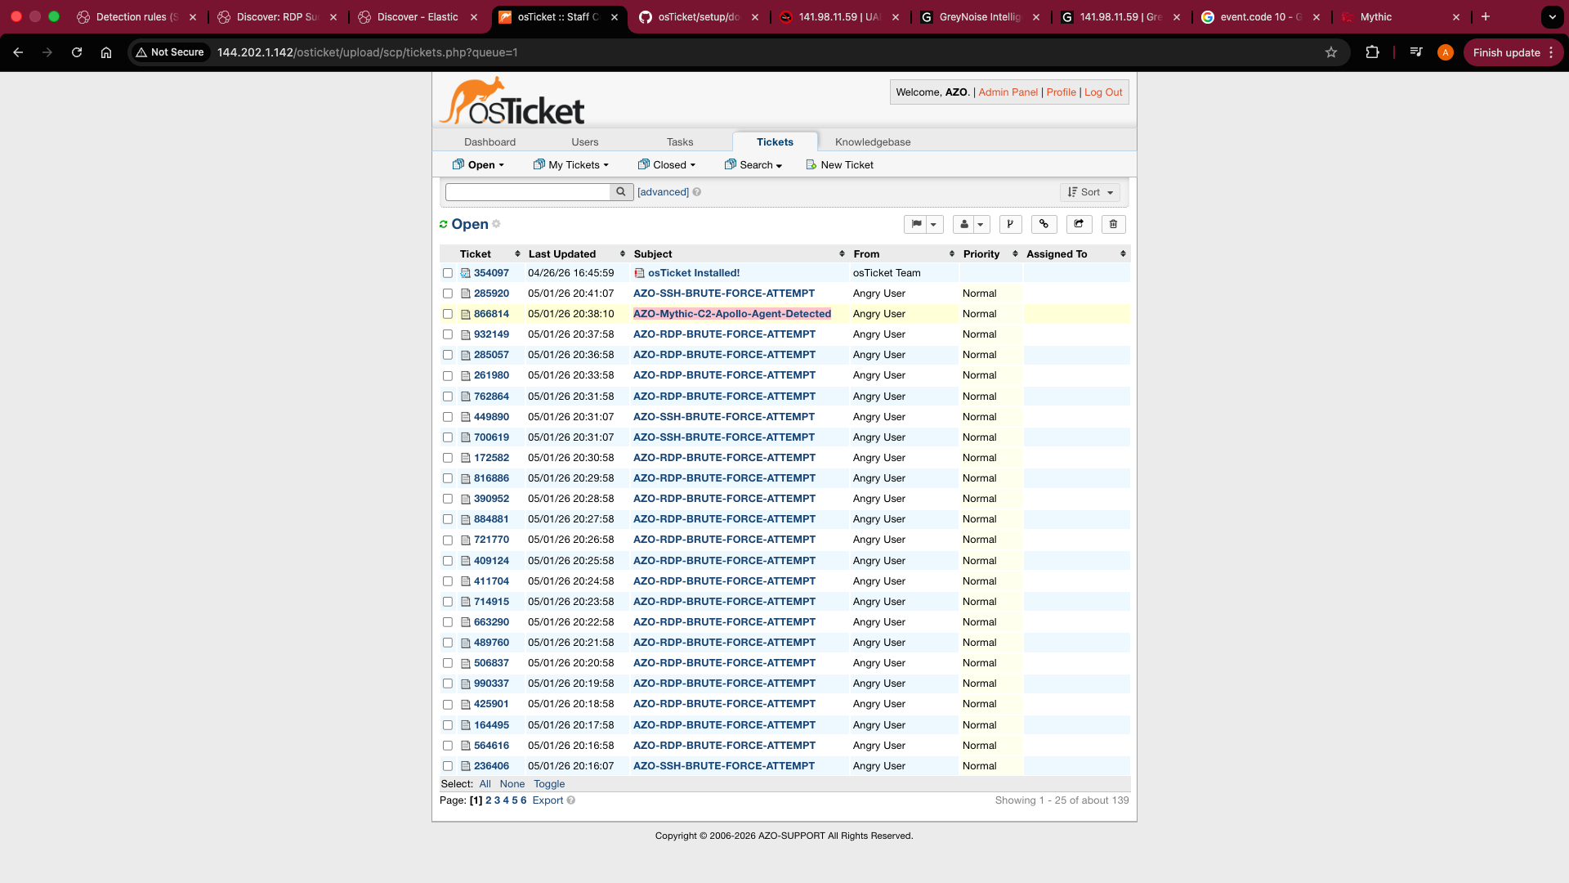The width and height of the screenshot is (1569, 883).
Task: Navigate back in the browser
Action: tap(18, 52)
